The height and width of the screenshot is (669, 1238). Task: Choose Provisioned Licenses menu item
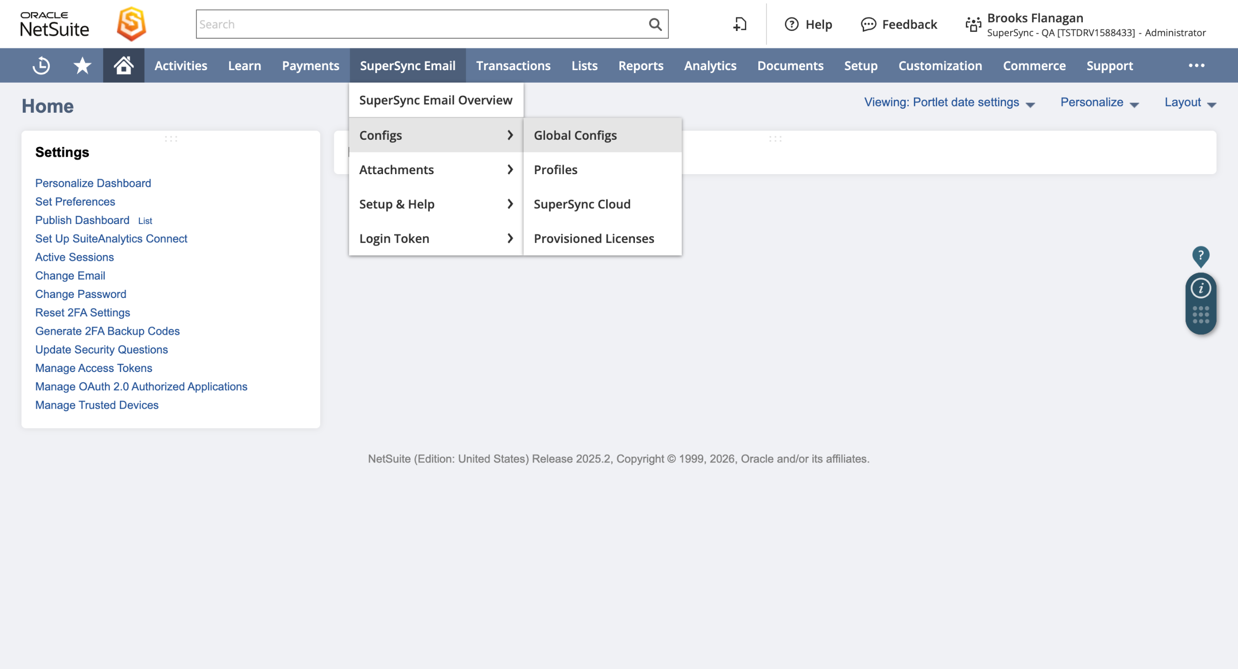pyautogui.click(x=593, y=238)
